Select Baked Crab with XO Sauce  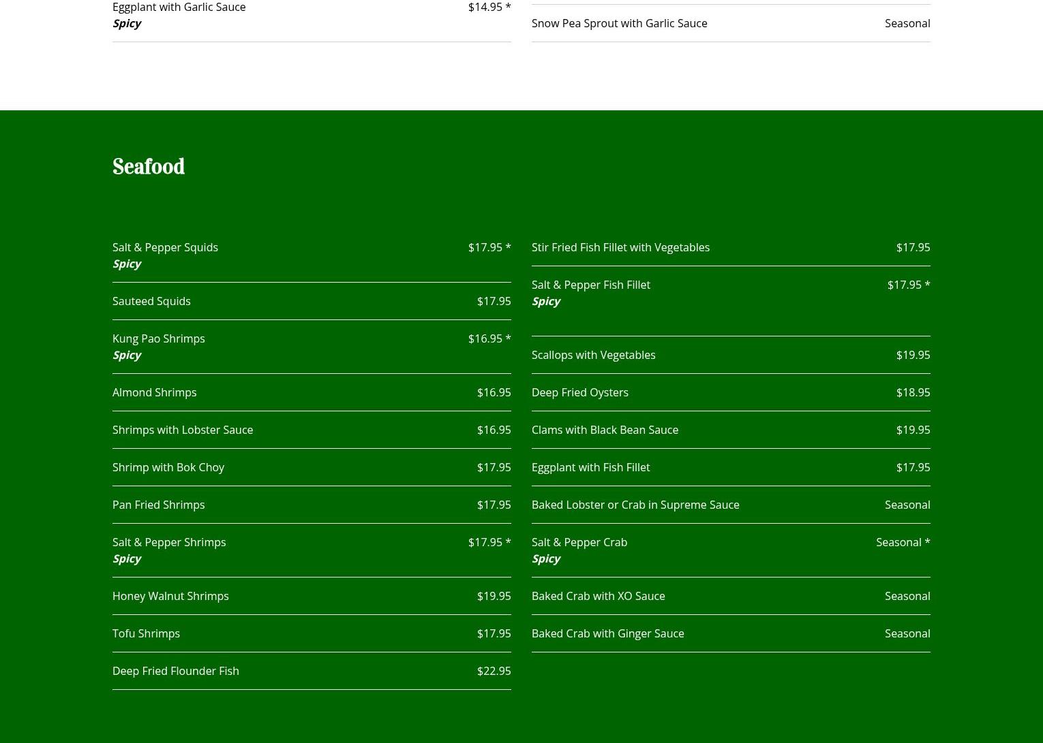click(598, 596)
